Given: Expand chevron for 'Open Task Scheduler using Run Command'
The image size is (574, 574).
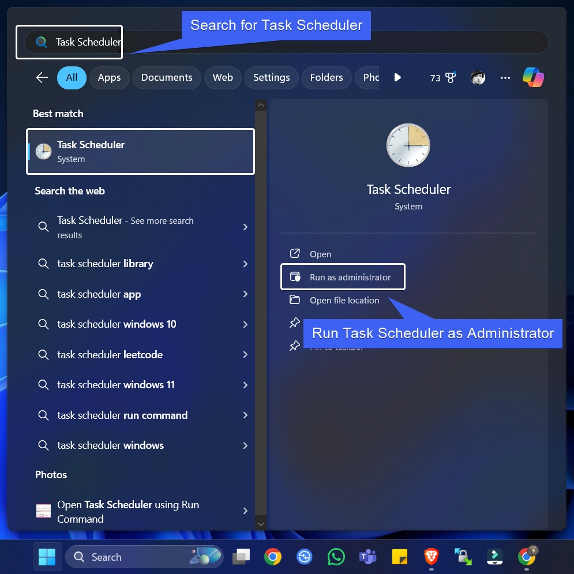Looking at the screenshot, I should 245,511.
